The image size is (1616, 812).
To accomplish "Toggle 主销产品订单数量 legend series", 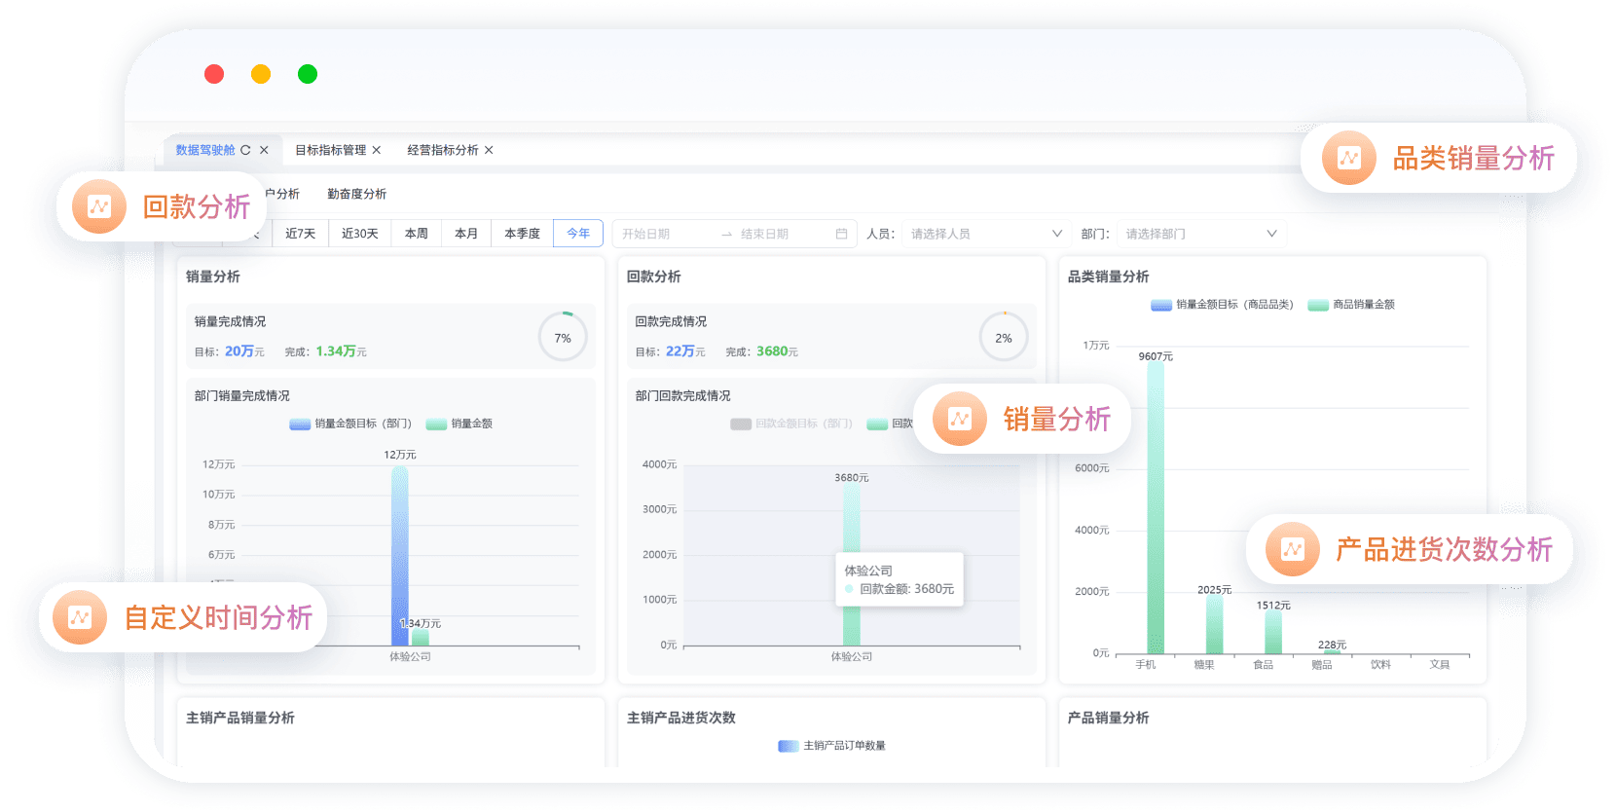I will point(832,746).
